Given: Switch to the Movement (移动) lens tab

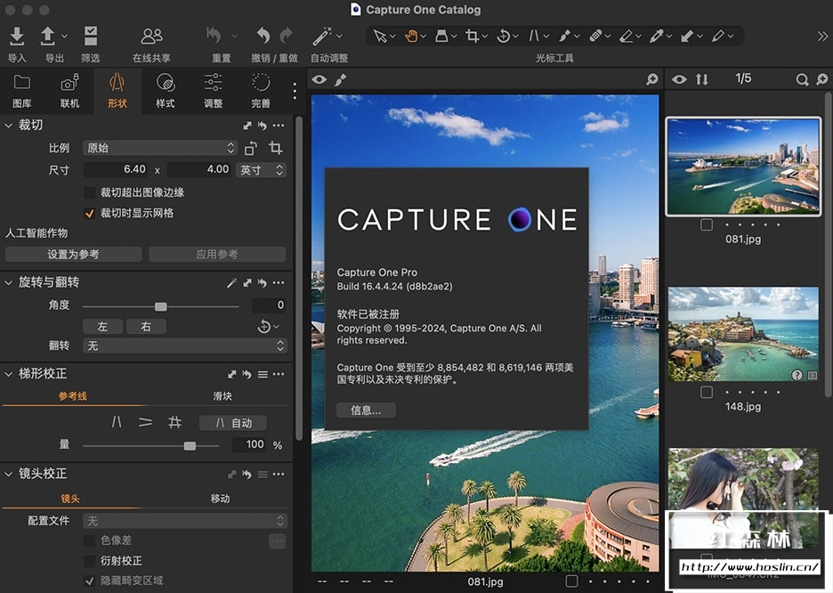Looking at the screenshot, I should (220, 499).
